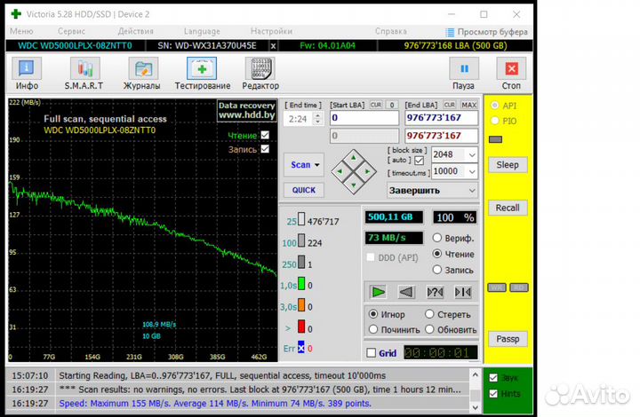Click the down arrow of navigation diamond
Screen dimensions: 640x417
pyautogui.click(x=354, y=185)
